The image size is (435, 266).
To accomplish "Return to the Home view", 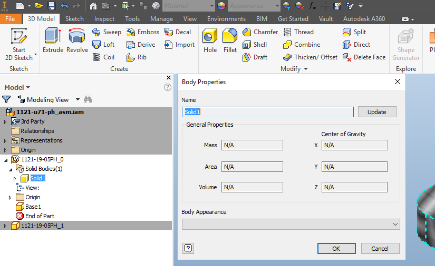I will pos(93,6).
